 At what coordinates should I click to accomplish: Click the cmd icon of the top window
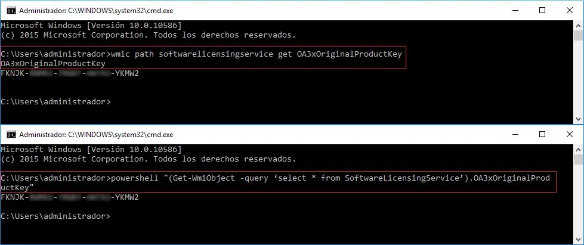[11, 11]
